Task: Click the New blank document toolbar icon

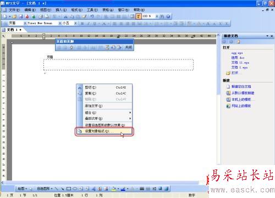Action: 5,16
